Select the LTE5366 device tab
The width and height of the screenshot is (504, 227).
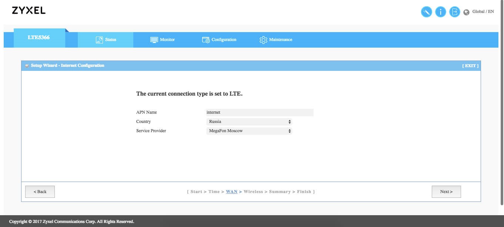point(39,38)
